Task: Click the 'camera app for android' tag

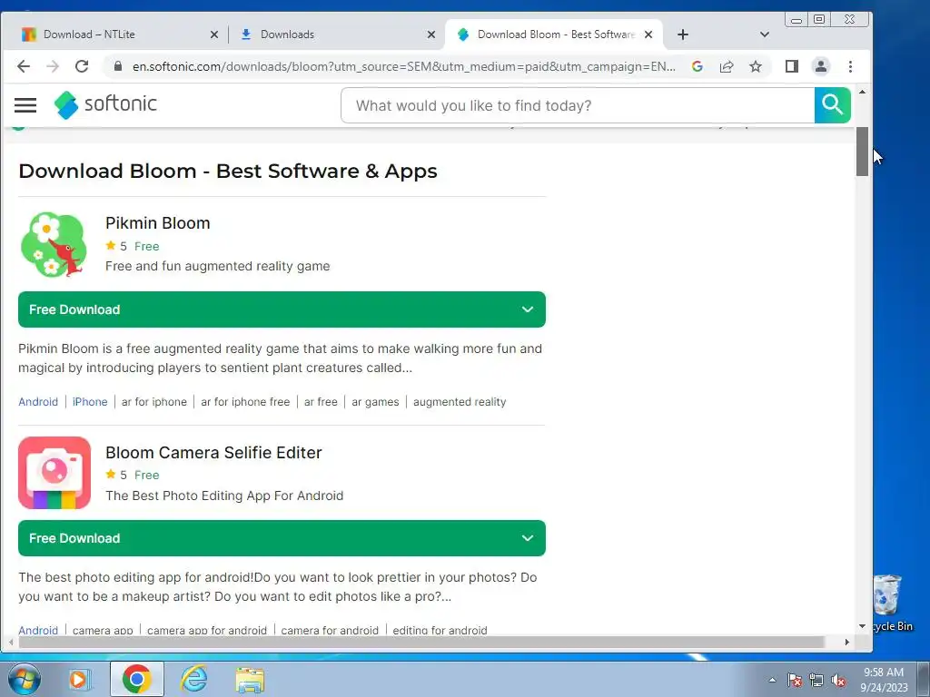Action: 207,630
